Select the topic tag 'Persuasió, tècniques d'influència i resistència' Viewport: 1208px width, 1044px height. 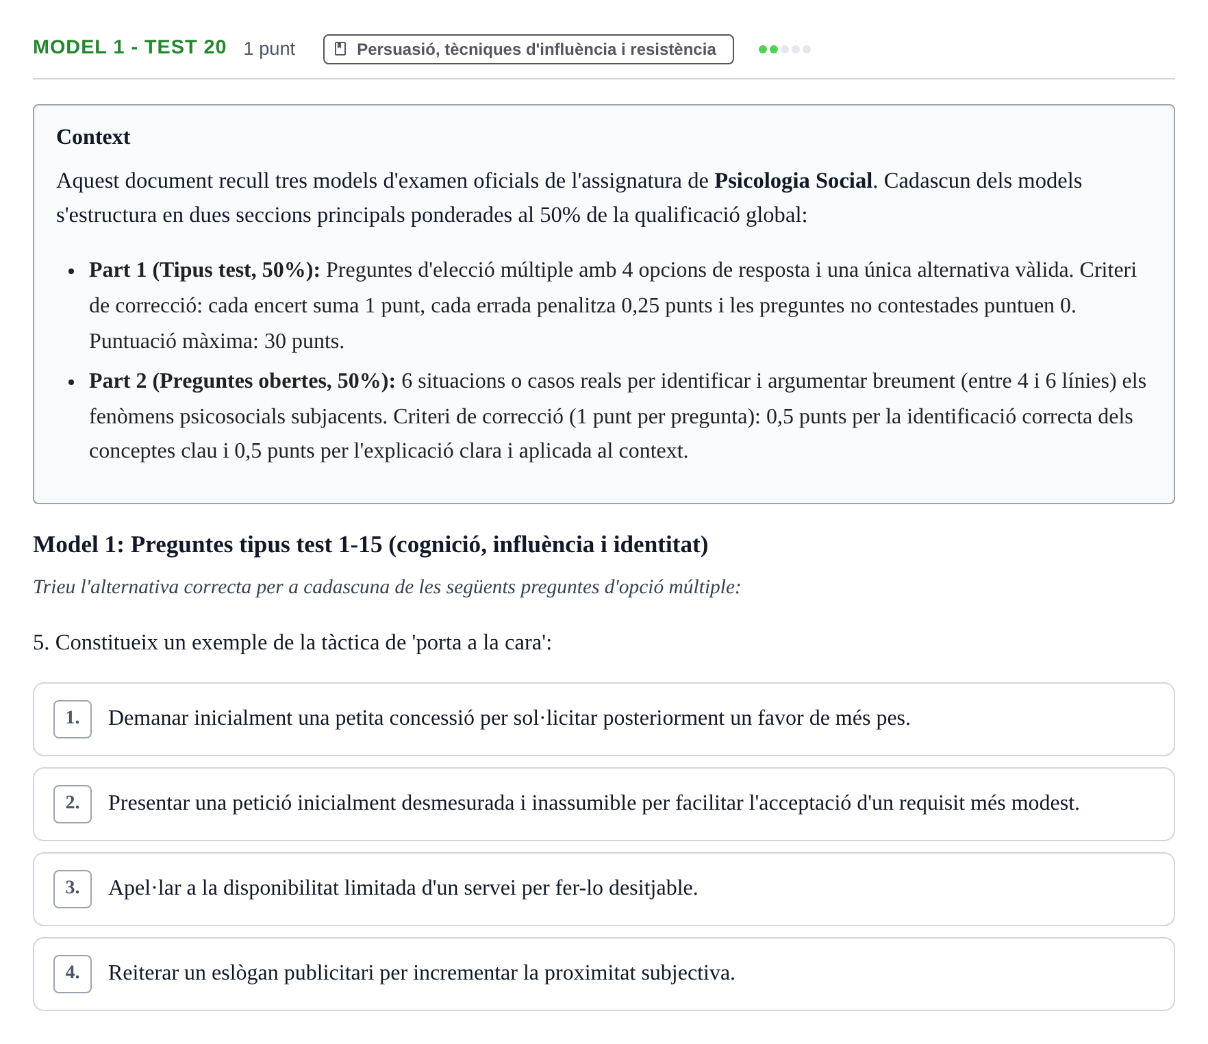click(528, 49)
